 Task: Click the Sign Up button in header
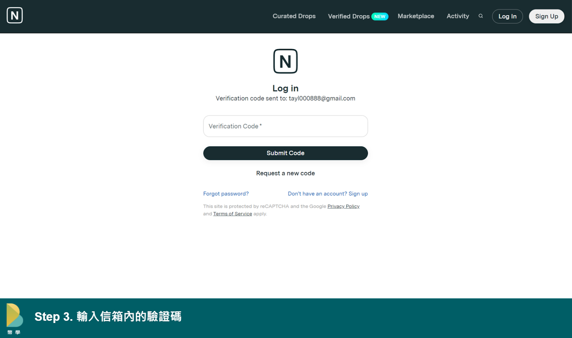[546, 16]
